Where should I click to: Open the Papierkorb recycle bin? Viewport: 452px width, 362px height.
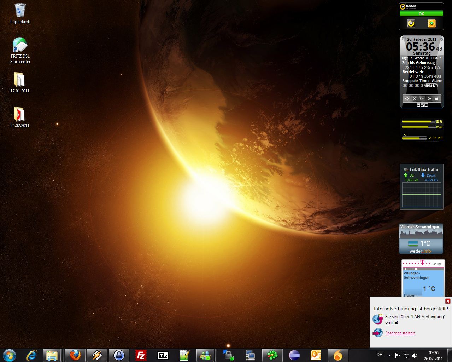(x=20, y=11)
